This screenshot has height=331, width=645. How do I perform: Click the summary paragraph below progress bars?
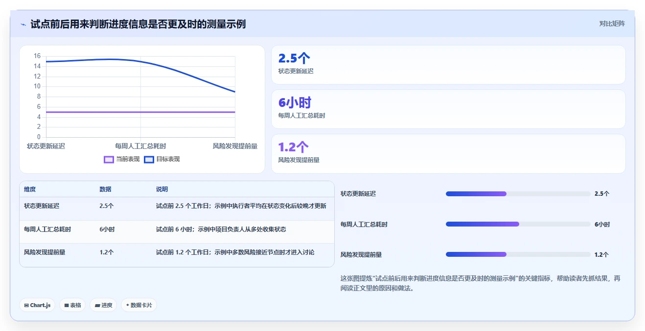tap(481, 283)
